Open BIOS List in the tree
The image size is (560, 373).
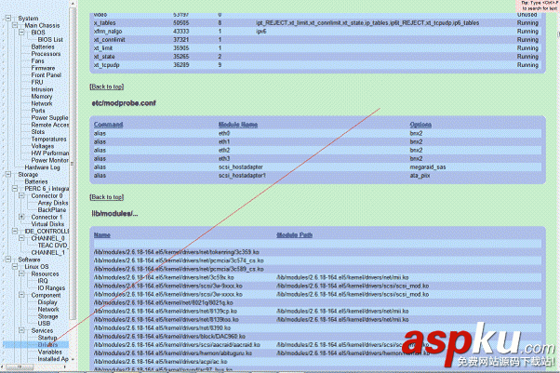tap(50, 39)
